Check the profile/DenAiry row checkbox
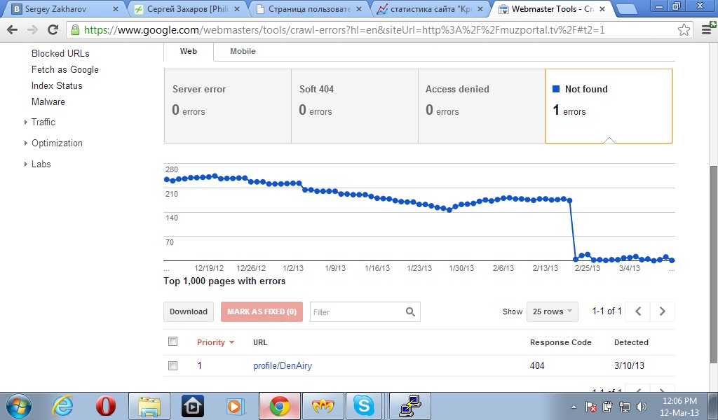718x420 pixels. pos(172,365)
